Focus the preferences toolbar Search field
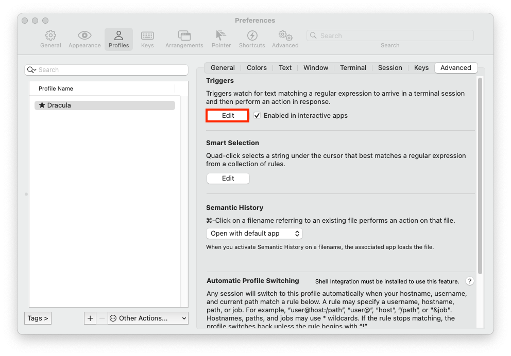 click(x=390, y=35)
